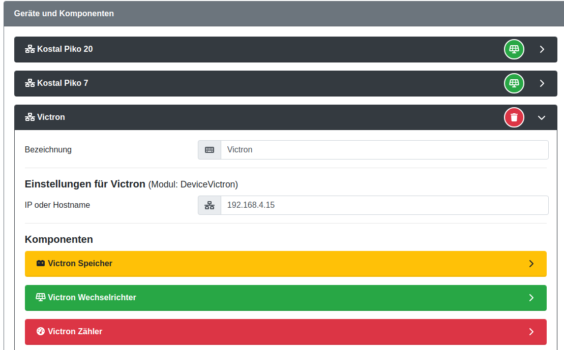The width and height of the screenshot is (564, 350).
Task: Expand Victron Speicher component chevron
Action: point(531,264)
